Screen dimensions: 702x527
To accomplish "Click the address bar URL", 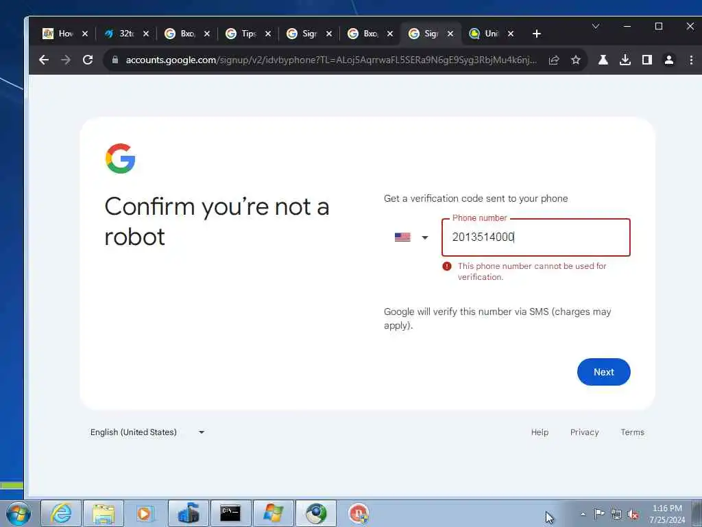I will [331, 60].
